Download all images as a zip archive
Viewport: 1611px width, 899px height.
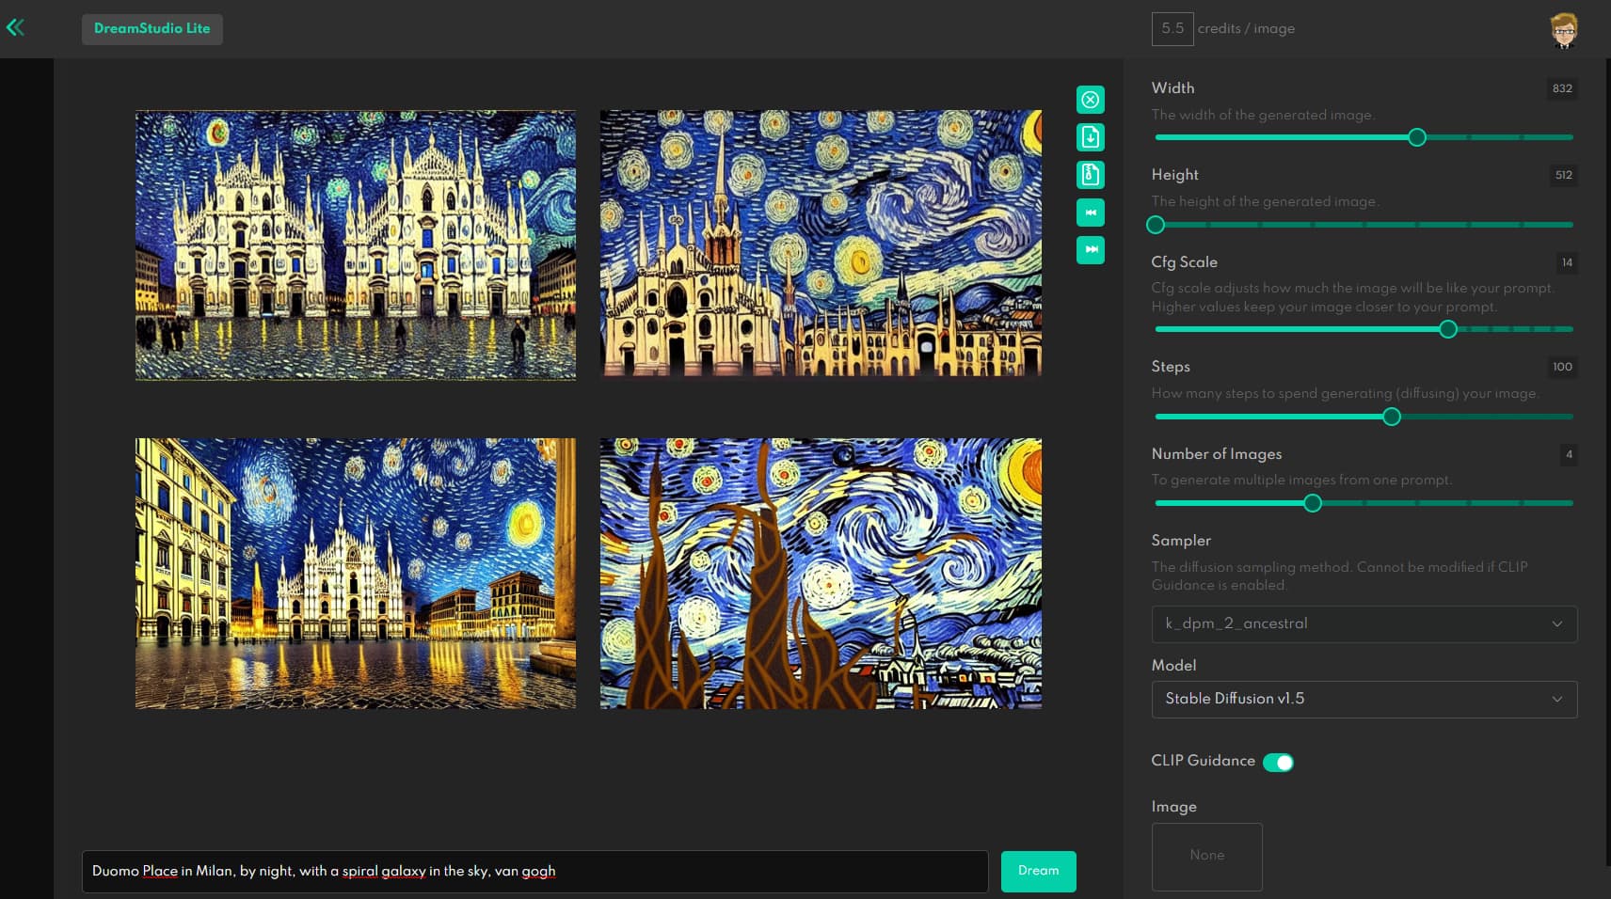1091,175
